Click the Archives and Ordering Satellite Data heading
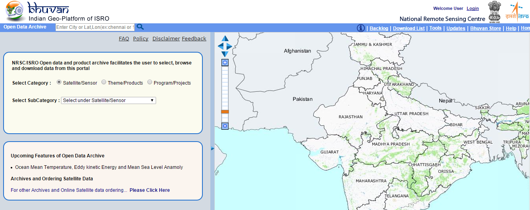Screen dimensions: 530x210 52,179
